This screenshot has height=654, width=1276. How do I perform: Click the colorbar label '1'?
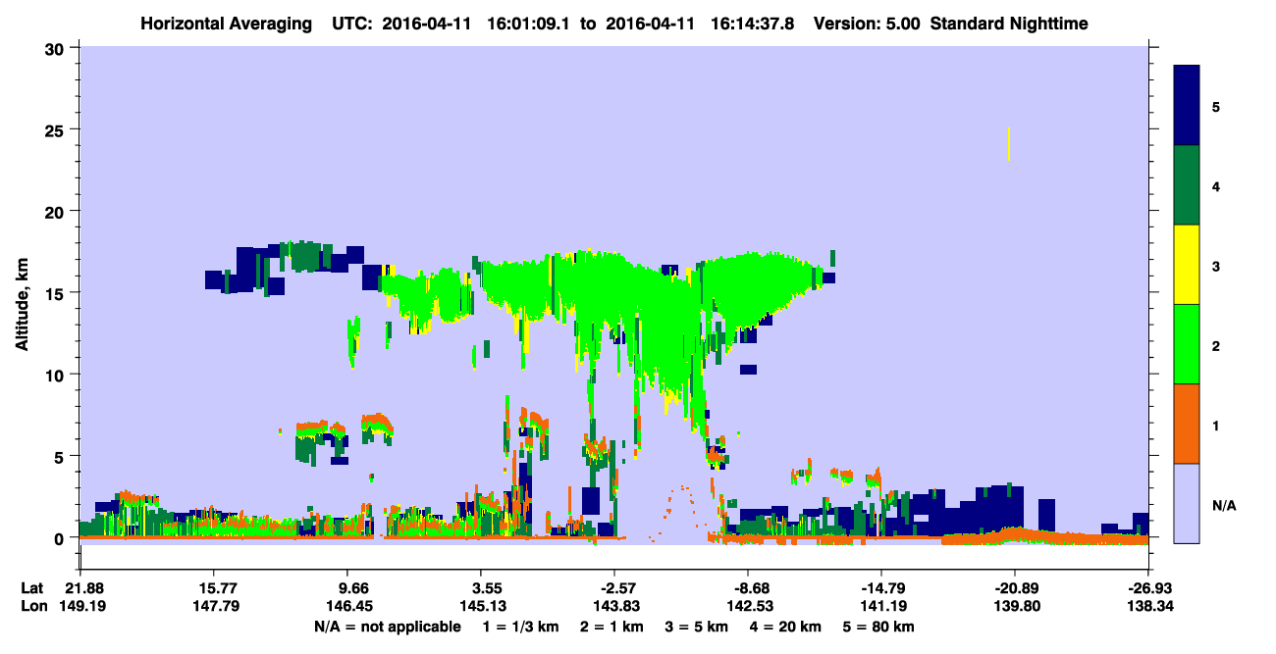point(1216,426)
